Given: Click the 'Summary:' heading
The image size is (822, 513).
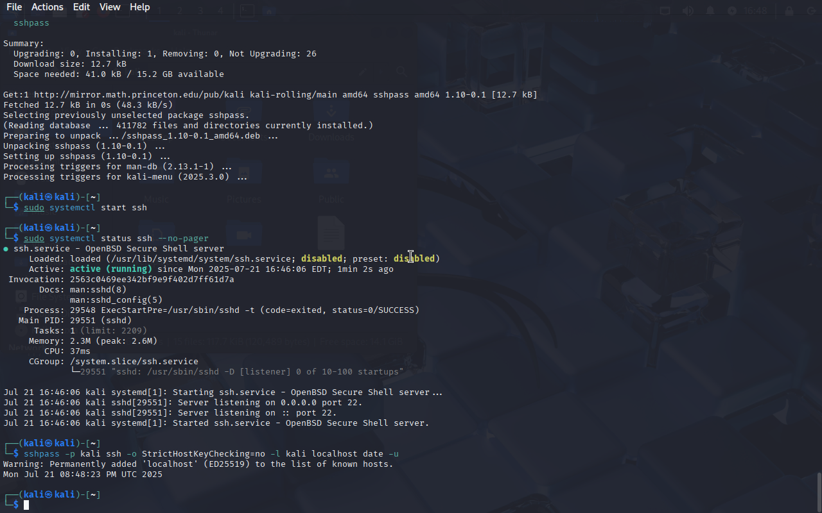Looking at the screenshot, I should coord(24,44).
